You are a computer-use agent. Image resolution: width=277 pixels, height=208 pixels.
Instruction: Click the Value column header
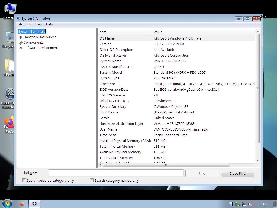pyautogui.click(x=203, y=32)
